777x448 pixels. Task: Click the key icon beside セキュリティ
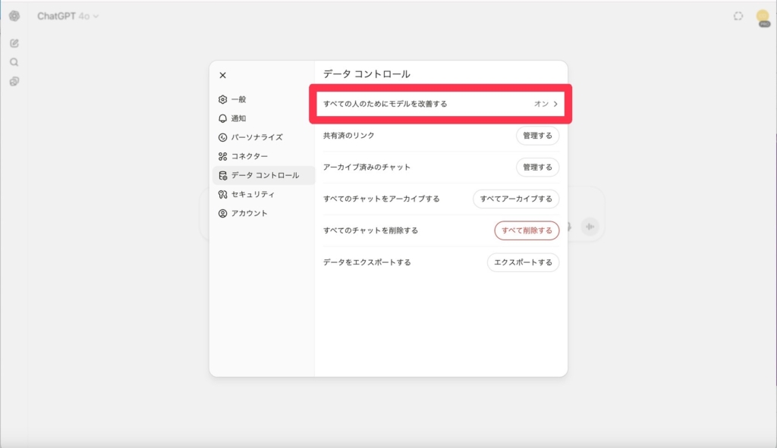pos(222,194)
